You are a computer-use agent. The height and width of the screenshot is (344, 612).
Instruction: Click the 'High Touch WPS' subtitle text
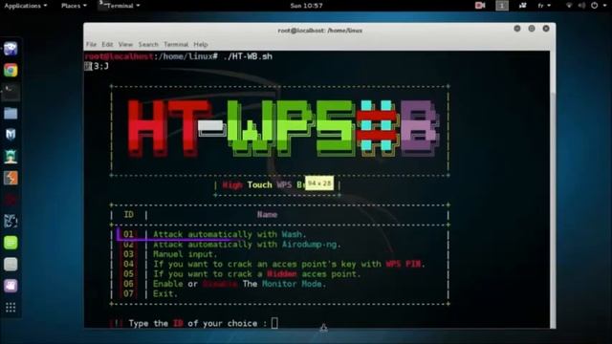tap(257, 184)
